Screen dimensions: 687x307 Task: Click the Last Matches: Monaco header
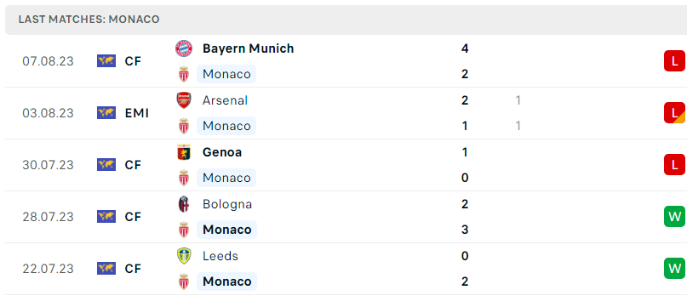pyautogui.click(x=89, y=20)
